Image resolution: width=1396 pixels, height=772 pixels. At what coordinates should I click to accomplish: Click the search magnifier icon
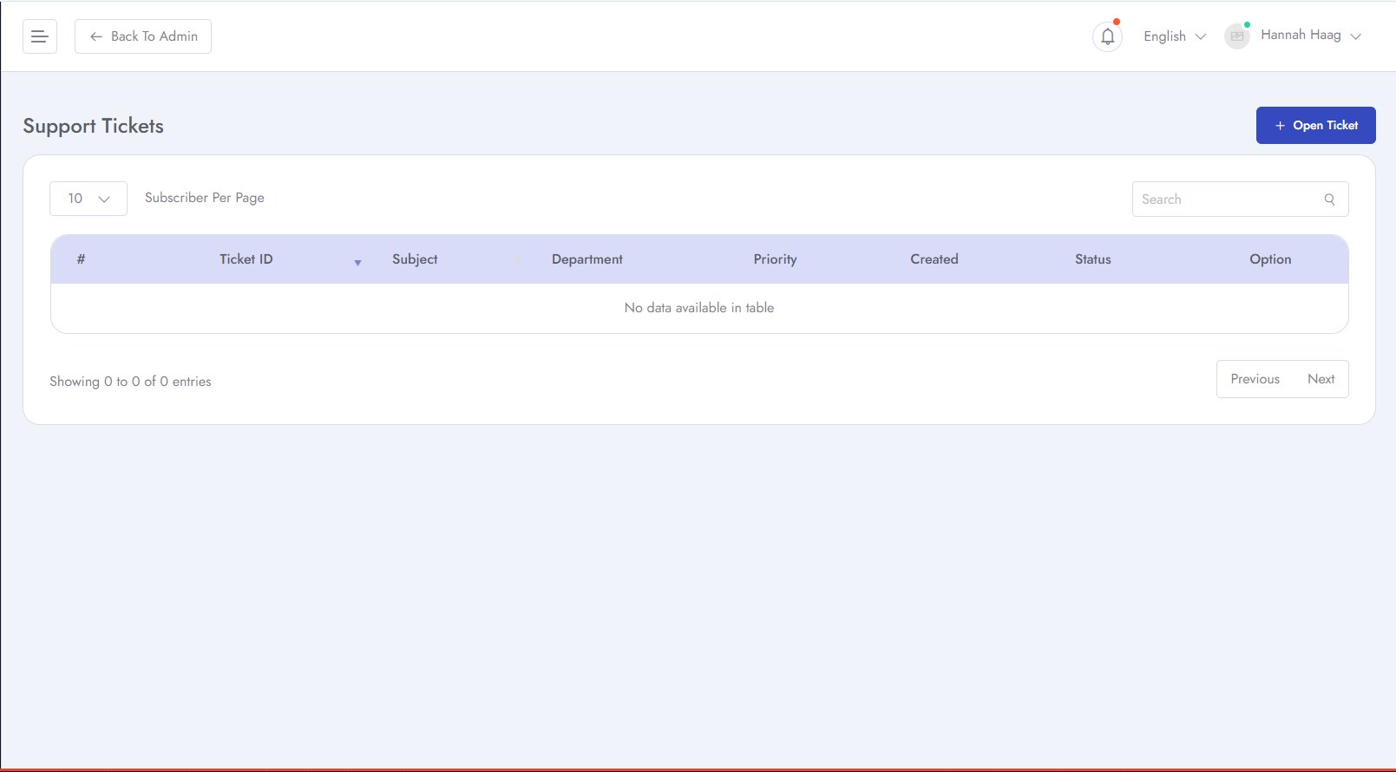(x=1329, y=200)
